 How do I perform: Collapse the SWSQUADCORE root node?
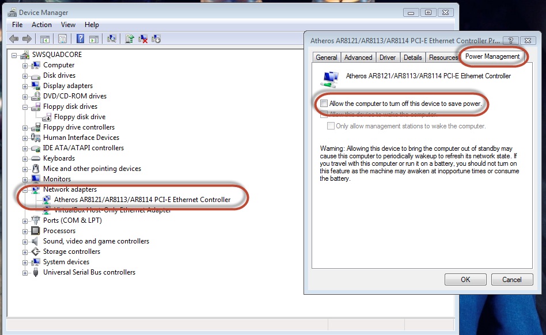14,55
